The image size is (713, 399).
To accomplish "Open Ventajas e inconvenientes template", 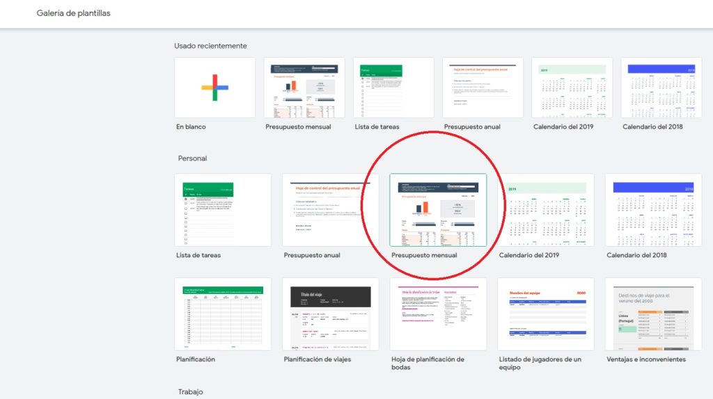I will click(x=653, y=314).
